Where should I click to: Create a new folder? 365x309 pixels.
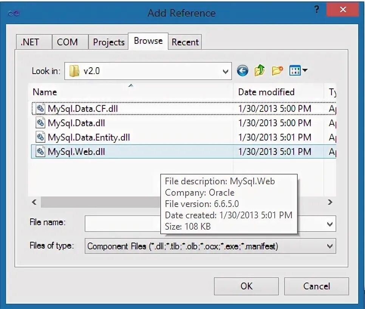(277, 71)
